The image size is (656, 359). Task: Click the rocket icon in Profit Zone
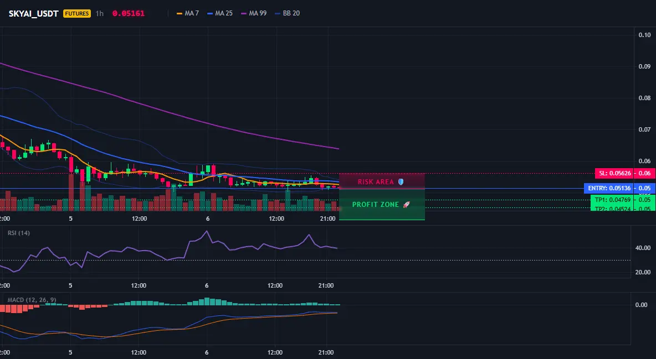coord(406,204)
